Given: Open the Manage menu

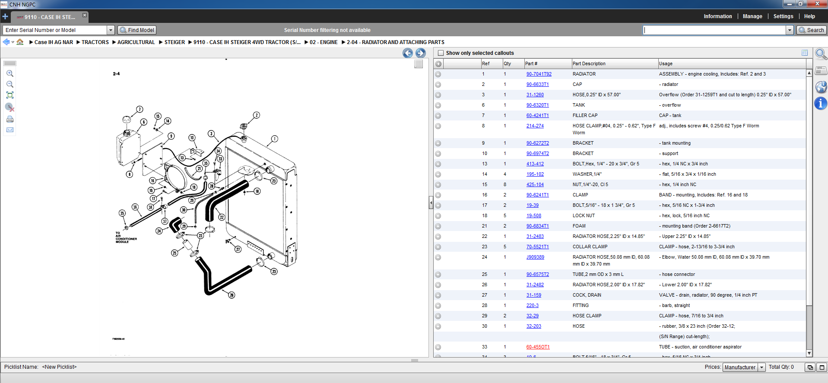Looking at the screenshot, I should pyautogui.click(x=752, y=16).
